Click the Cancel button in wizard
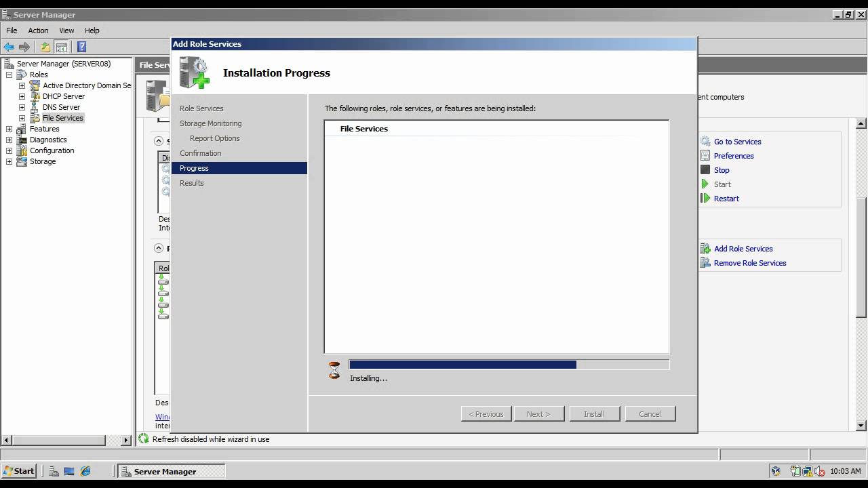The height and width of the screenshot is (488, 868). coord(650,414)
